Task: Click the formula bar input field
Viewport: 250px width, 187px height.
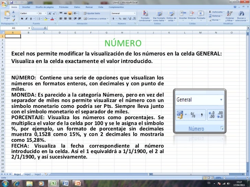Action: (147, 28)
